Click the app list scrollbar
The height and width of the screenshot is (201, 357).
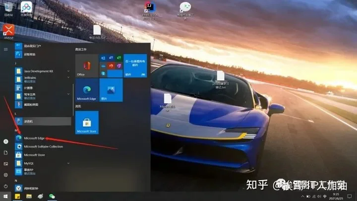coord(73,100)
